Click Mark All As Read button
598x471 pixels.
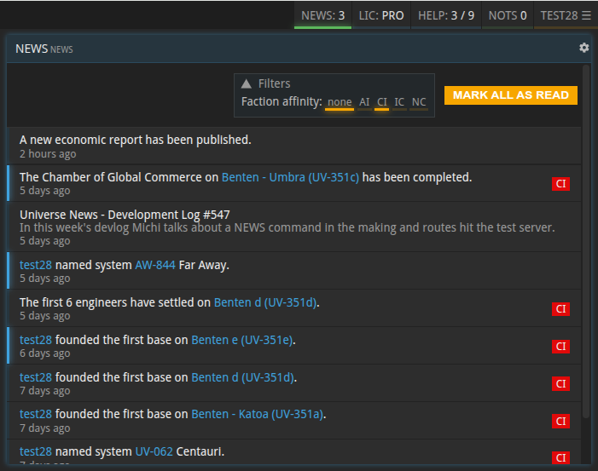pos(511,95)
